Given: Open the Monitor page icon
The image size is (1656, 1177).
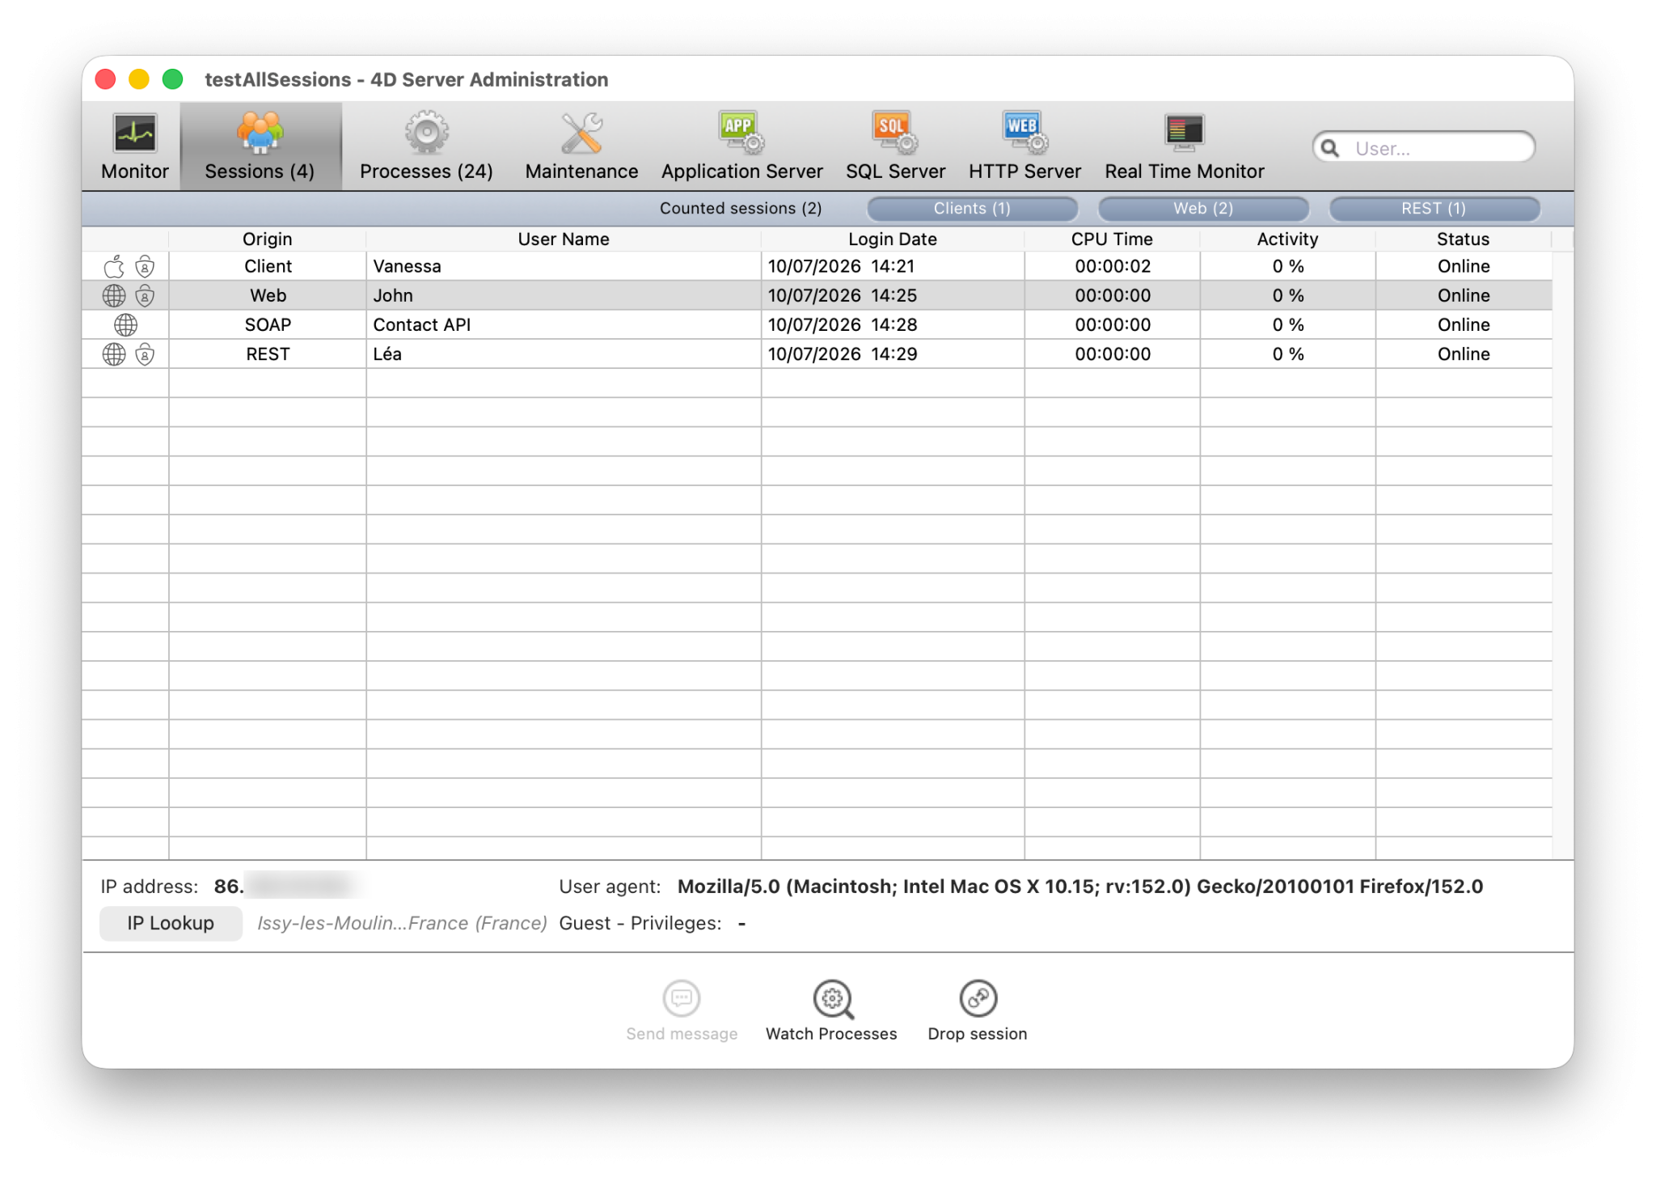Looking at the screenshot, I should [x=134, y=133].
